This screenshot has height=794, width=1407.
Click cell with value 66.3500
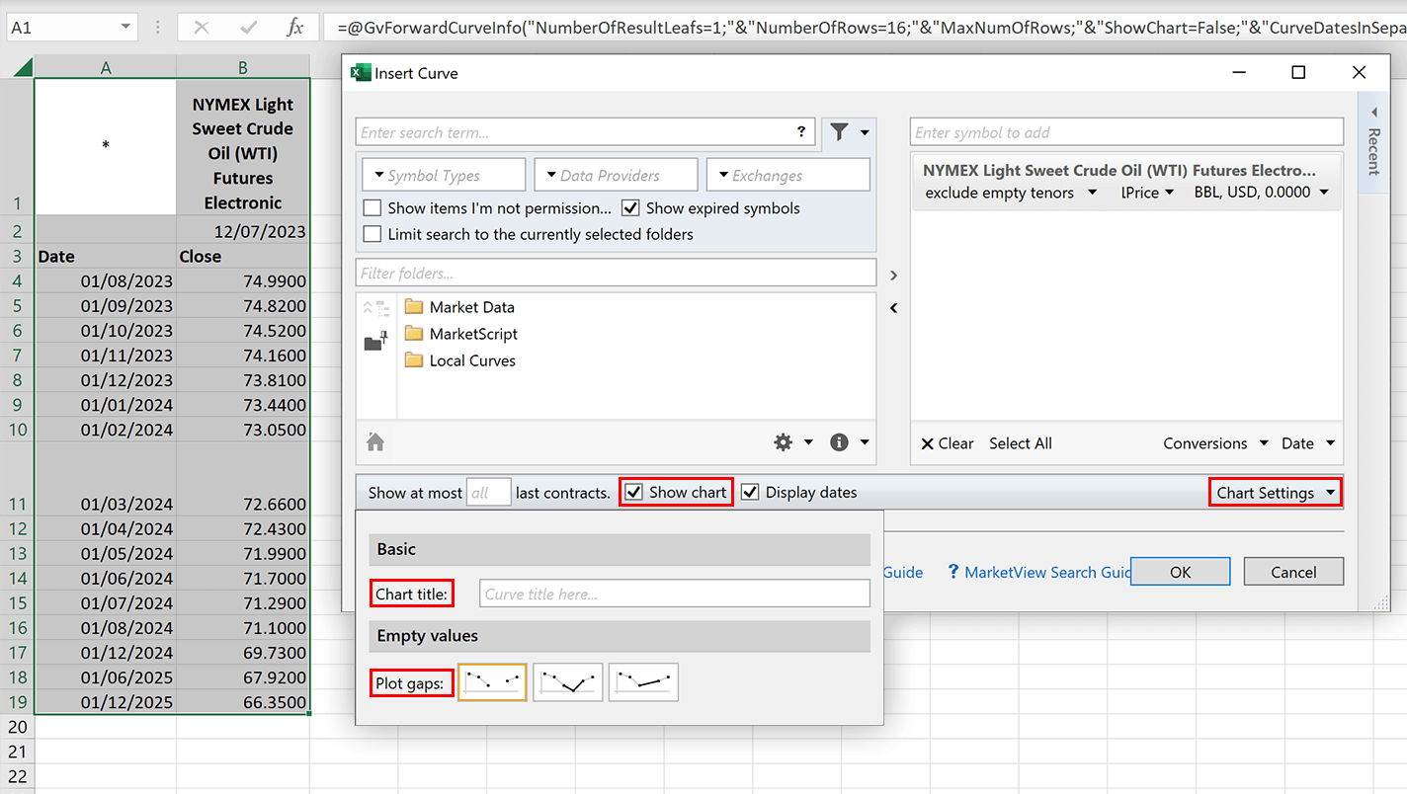(x=243, y=702)
